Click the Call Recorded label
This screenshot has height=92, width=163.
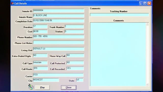pyautogui.click(x=57, y=69)
